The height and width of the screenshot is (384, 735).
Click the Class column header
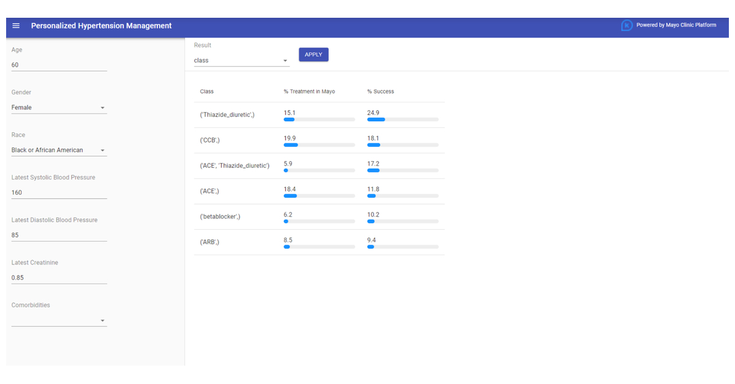point(207,91)
